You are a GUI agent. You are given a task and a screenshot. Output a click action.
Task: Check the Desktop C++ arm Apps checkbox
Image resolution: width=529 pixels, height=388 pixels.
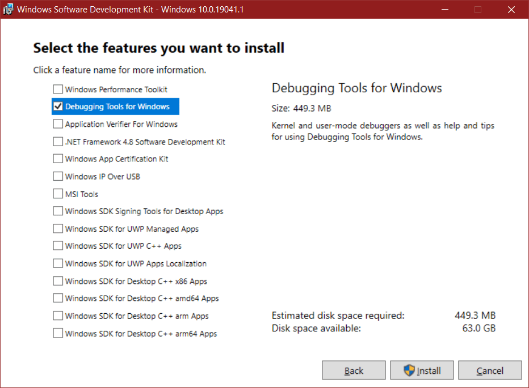tap(58, 315)
